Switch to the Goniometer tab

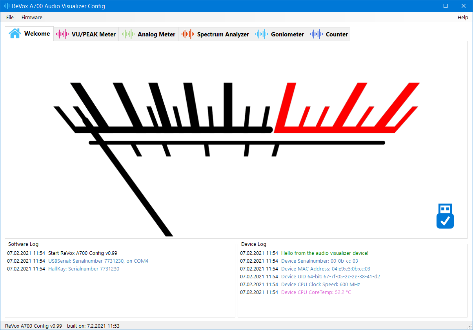[280, 34]
